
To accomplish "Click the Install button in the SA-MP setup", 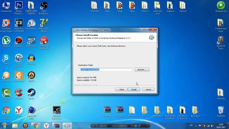I will [134, 90].
